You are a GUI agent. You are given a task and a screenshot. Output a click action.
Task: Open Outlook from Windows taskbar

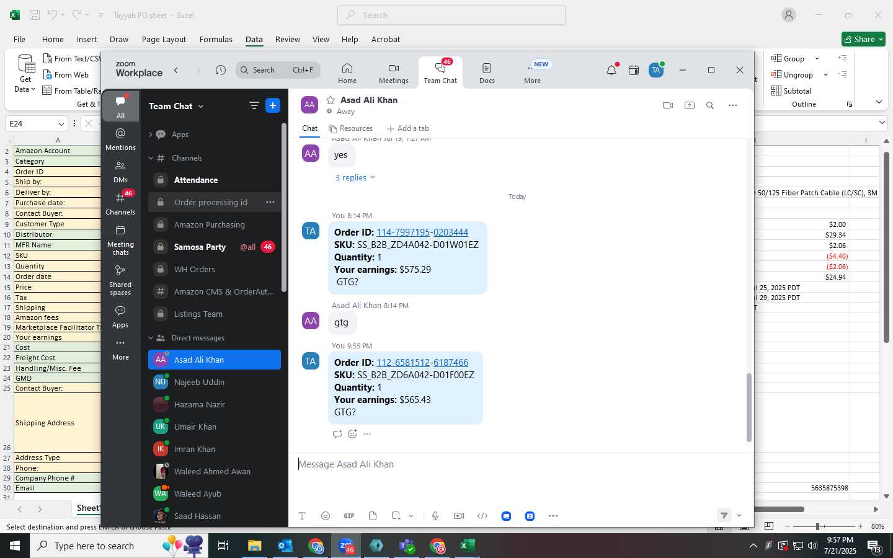tap(285, 546)
